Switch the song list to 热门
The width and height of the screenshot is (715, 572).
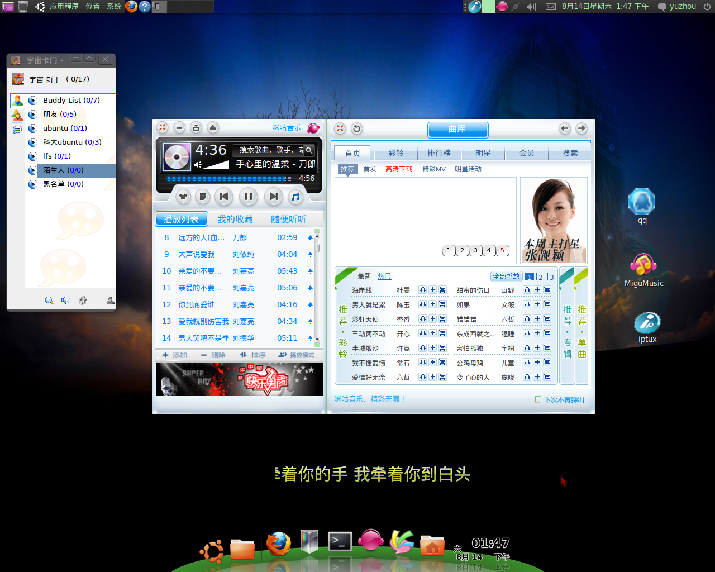[384, 276]
